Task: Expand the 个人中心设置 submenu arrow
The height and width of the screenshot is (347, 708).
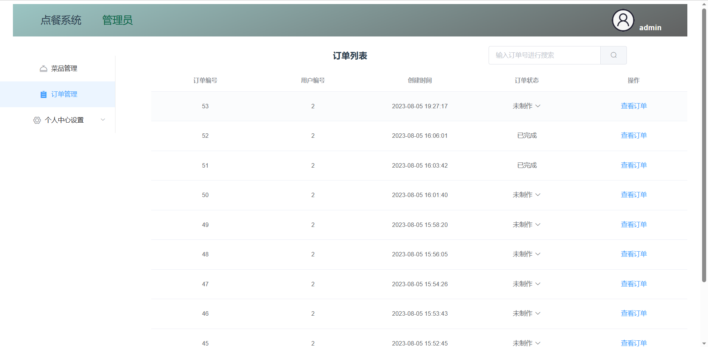Action: 103,120
